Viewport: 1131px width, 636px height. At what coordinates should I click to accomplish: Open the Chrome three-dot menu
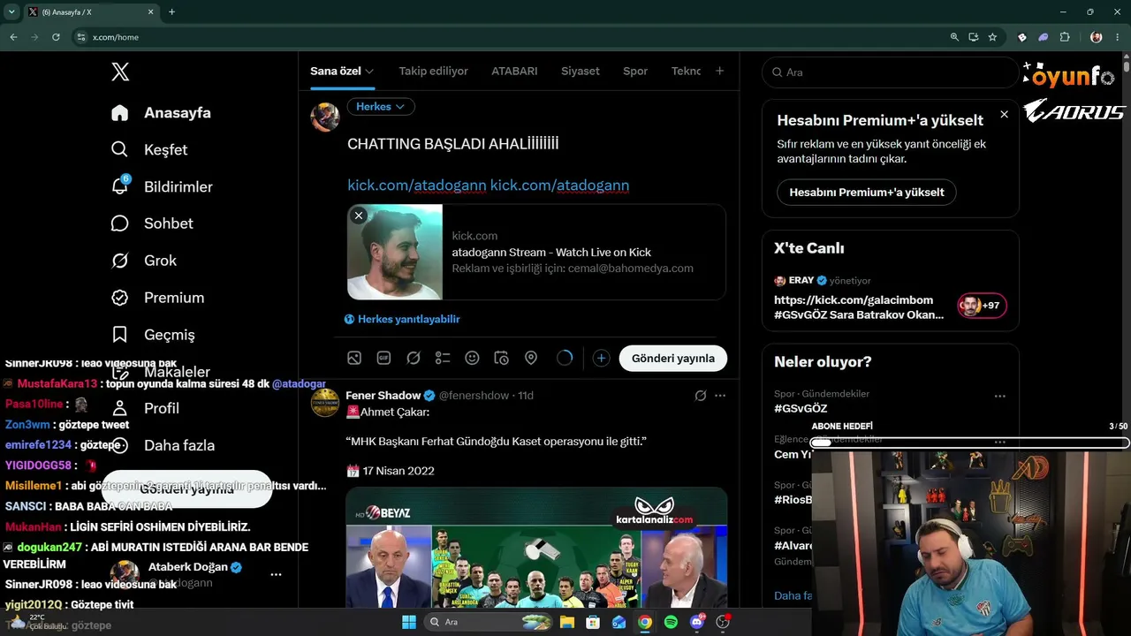tap(1118, 37)
